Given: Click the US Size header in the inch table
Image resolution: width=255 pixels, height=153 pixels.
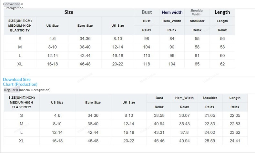Looking at the screenshot, I should click(x=57, y=103).
